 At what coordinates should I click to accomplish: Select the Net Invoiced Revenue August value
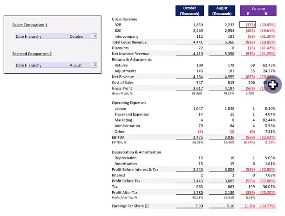(x=229, y=54)
